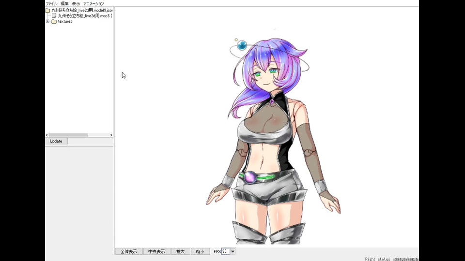Image resolution: width=465 pixels, height=261 pixels.
Task: Open the FPS dropdown arrow
Action: [233, 251]
